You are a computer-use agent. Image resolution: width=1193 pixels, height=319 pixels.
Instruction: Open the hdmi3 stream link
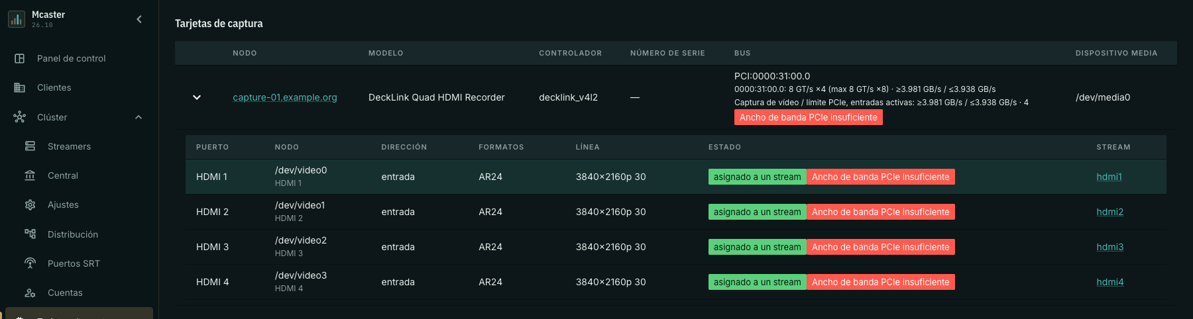point(1109,247)
